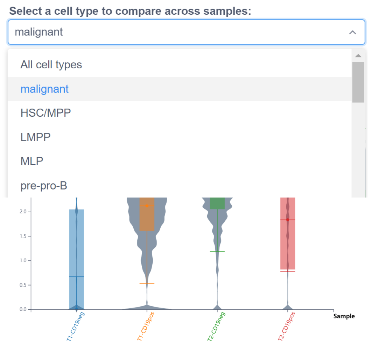Viewport: 378px width, 350px height.
Task: Pick MLP cell type option
Action: pyautogui.click(x=32, y=161)
